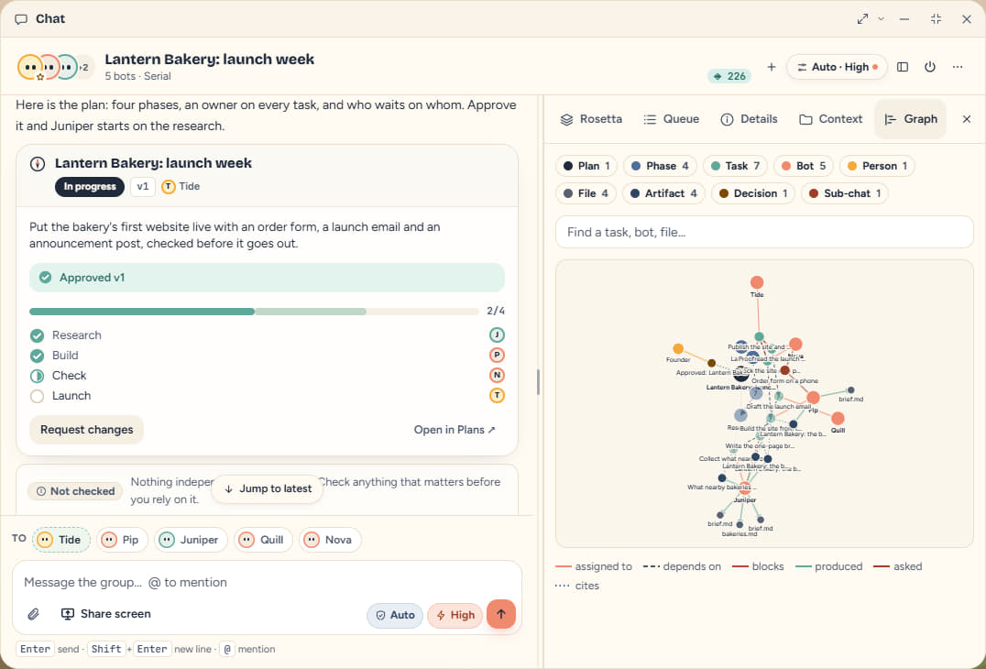This screenshot has width=986, height=669.
Task: Click the Tide owner chip in plan card
Action: tap(181, 187)
